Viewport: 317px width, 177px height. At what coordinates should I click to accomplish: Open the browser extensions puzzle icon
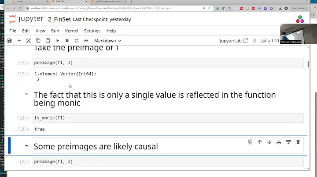[x=271, y=8]
